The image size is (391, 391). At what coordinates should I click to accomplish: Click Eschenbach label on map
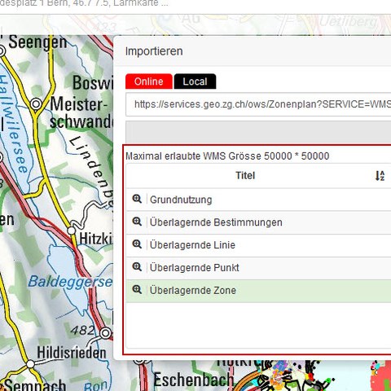point(193,380)
